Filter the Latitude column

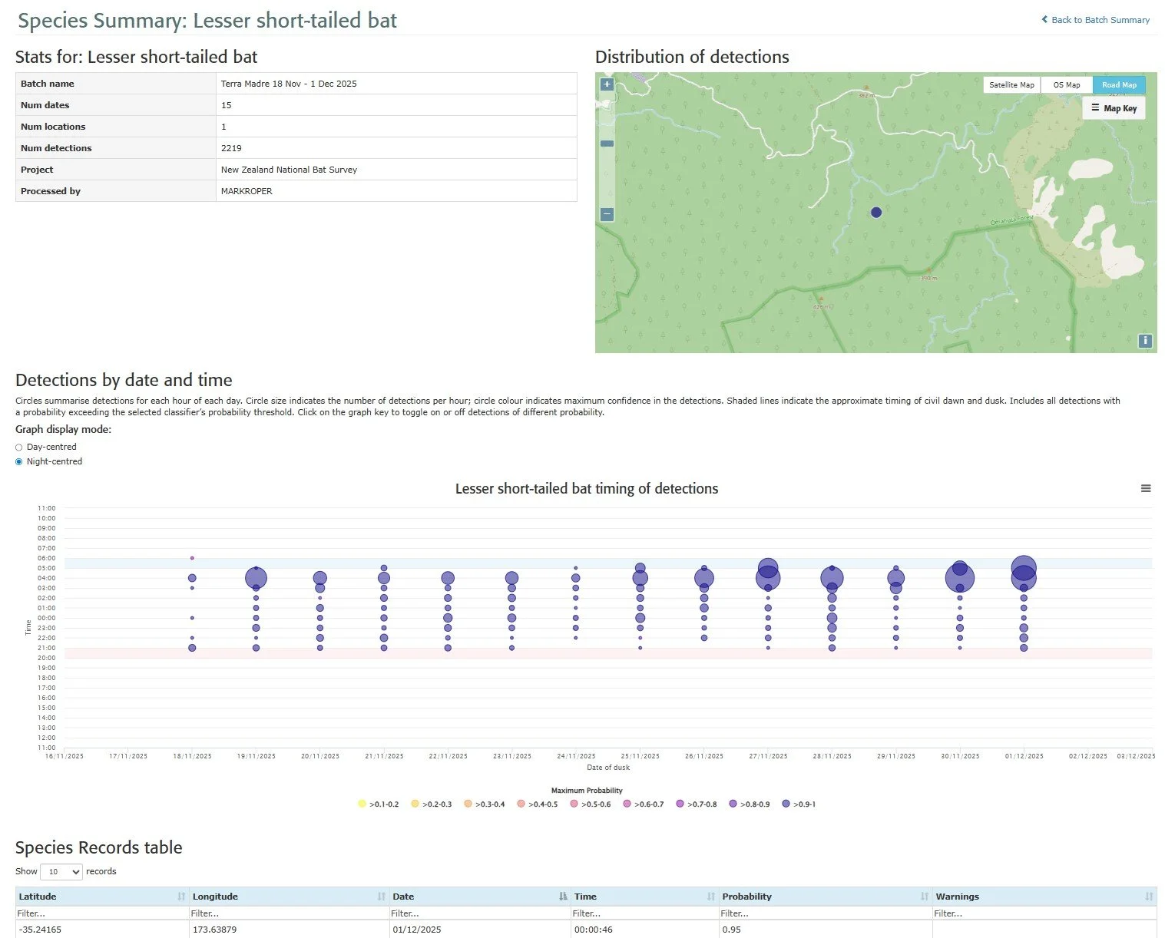pos(102,913)
